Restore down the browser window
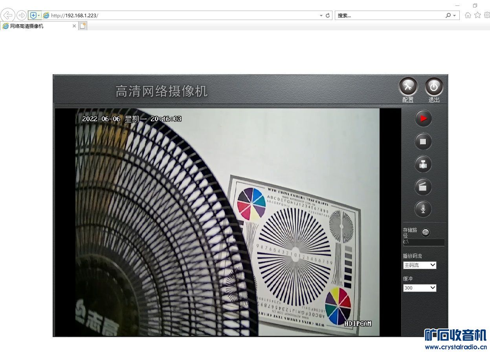 coord(475,5)
